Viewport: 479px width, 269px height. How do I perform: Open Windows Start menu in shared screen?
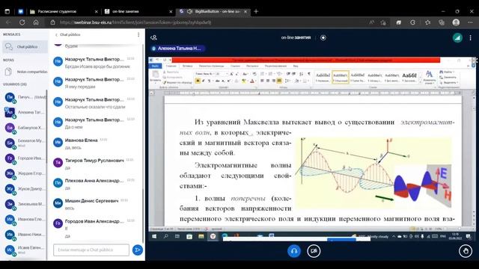pyautogui.click(x=154, y=236)
